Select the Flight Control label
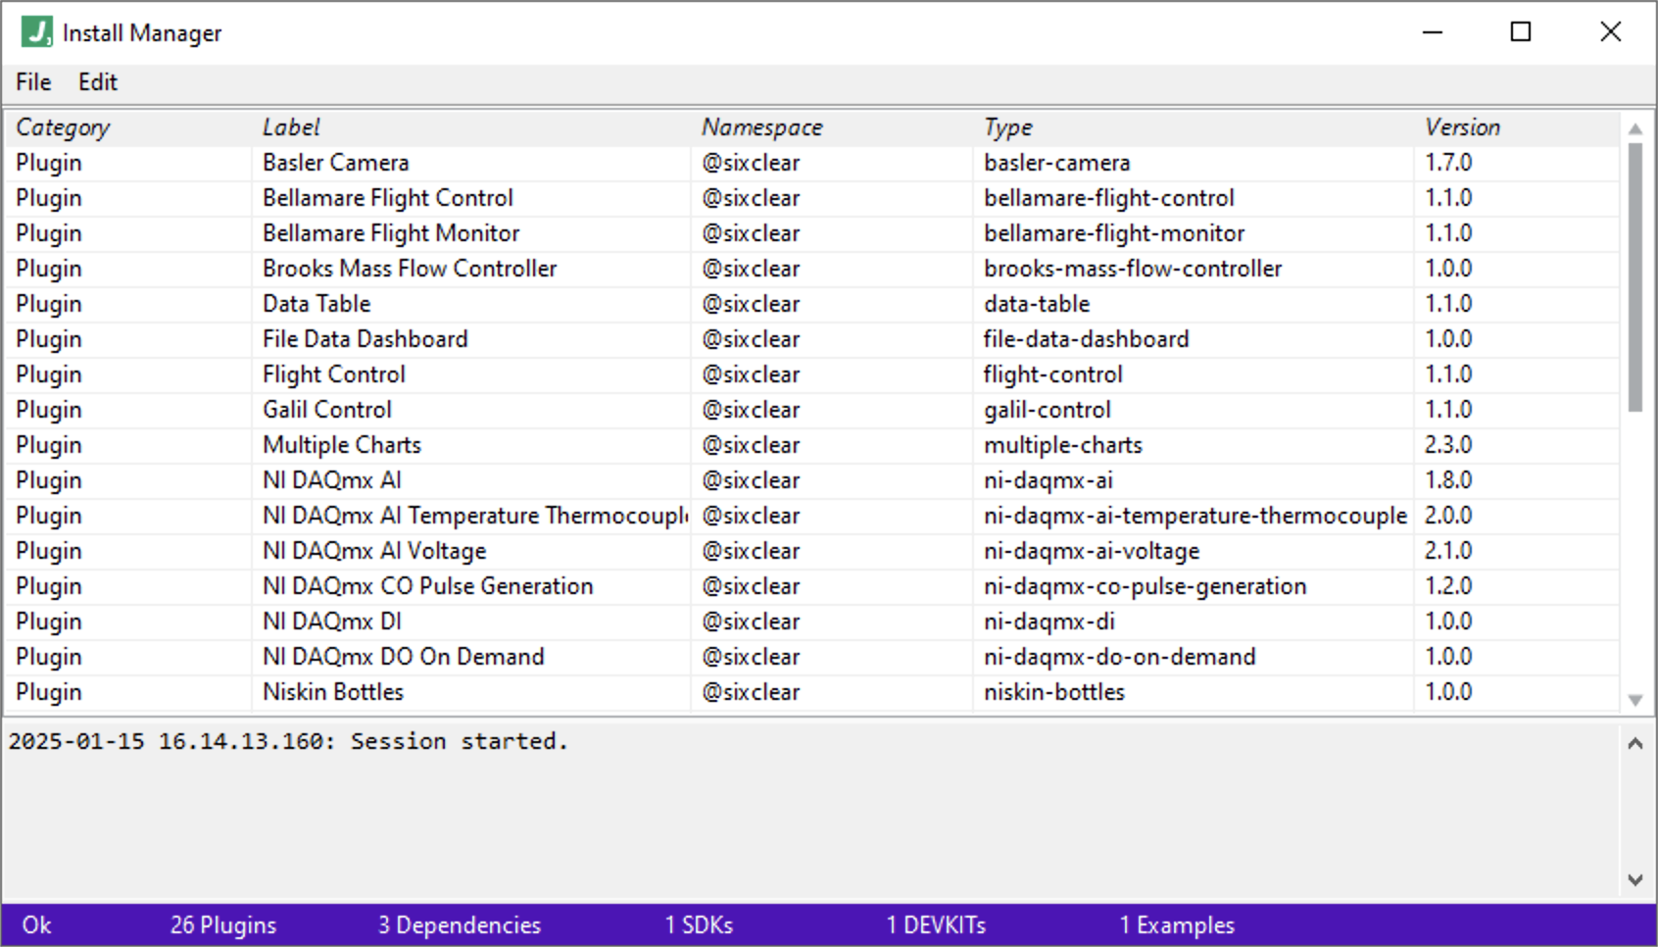This screenshot has height=947, width=1658. (x=334, y=374)
